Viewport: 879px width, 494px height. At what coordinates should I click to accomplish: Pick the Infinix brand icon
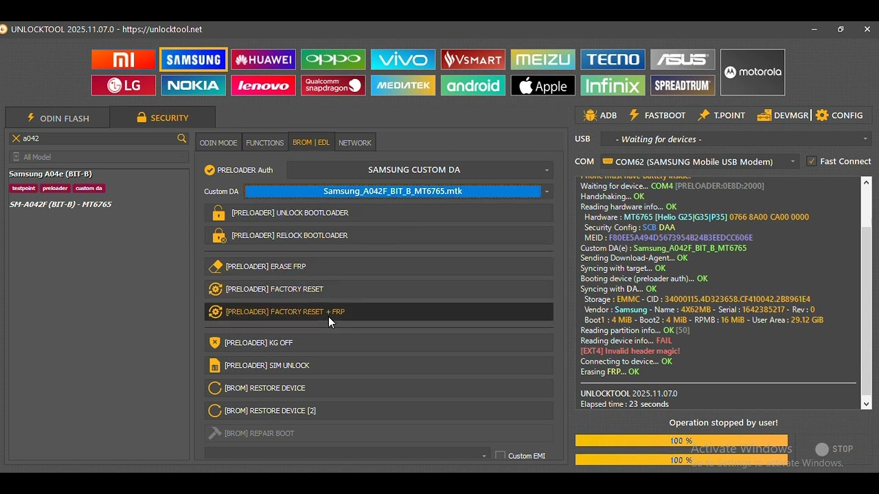(613, 85)
